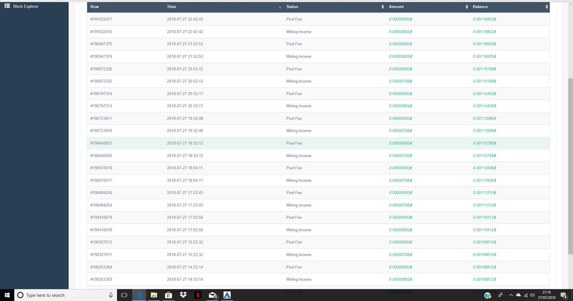The image size is (573, 301).
Task: Click balance 0.00111210 in row #190494254
Action: pos(485,205)
